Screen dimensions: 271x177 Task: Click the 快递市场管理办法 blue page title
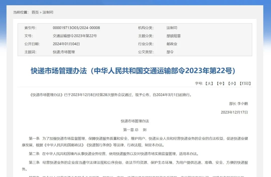click(x=133, y=71)
